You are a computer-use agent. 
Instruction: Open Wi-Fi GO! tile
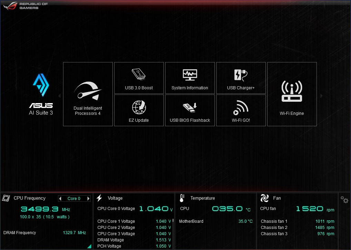[x=241, y=110]
